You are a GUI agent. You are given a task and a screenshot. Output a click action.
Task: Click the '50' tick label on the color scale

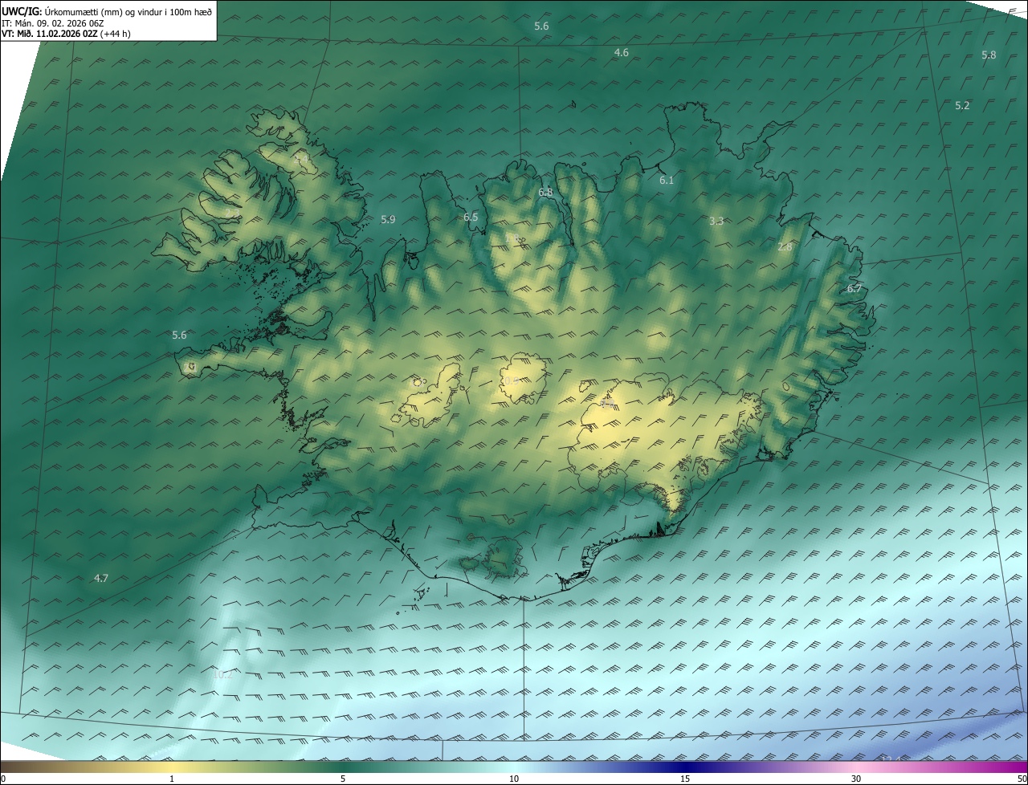(x=1022, y=779)
